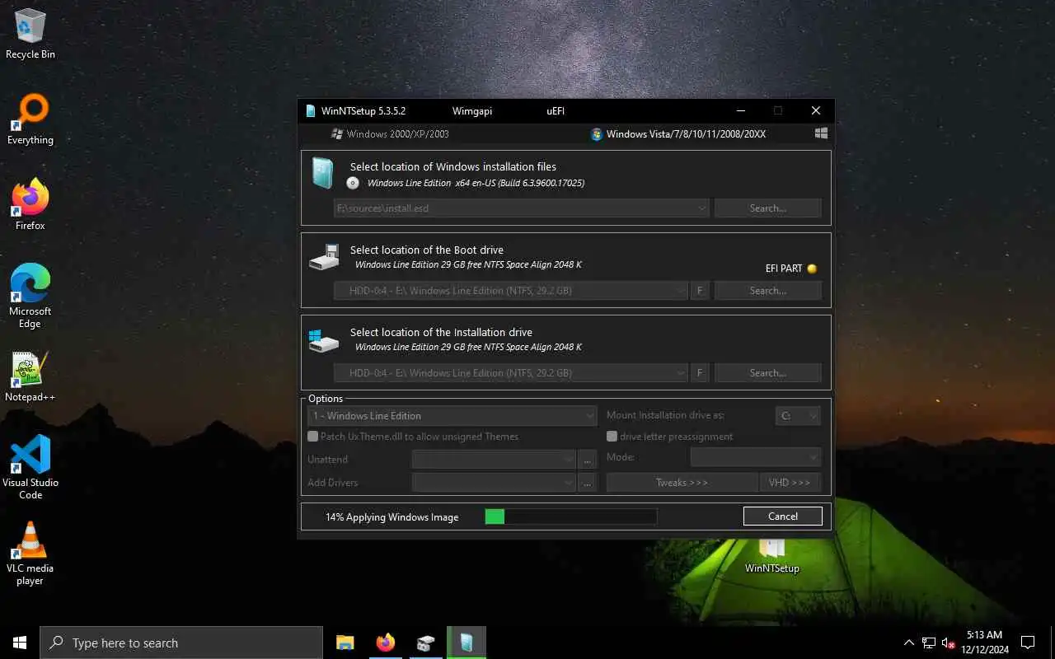
Task: Cancel the Windows image application
Action: pos(783,516)
